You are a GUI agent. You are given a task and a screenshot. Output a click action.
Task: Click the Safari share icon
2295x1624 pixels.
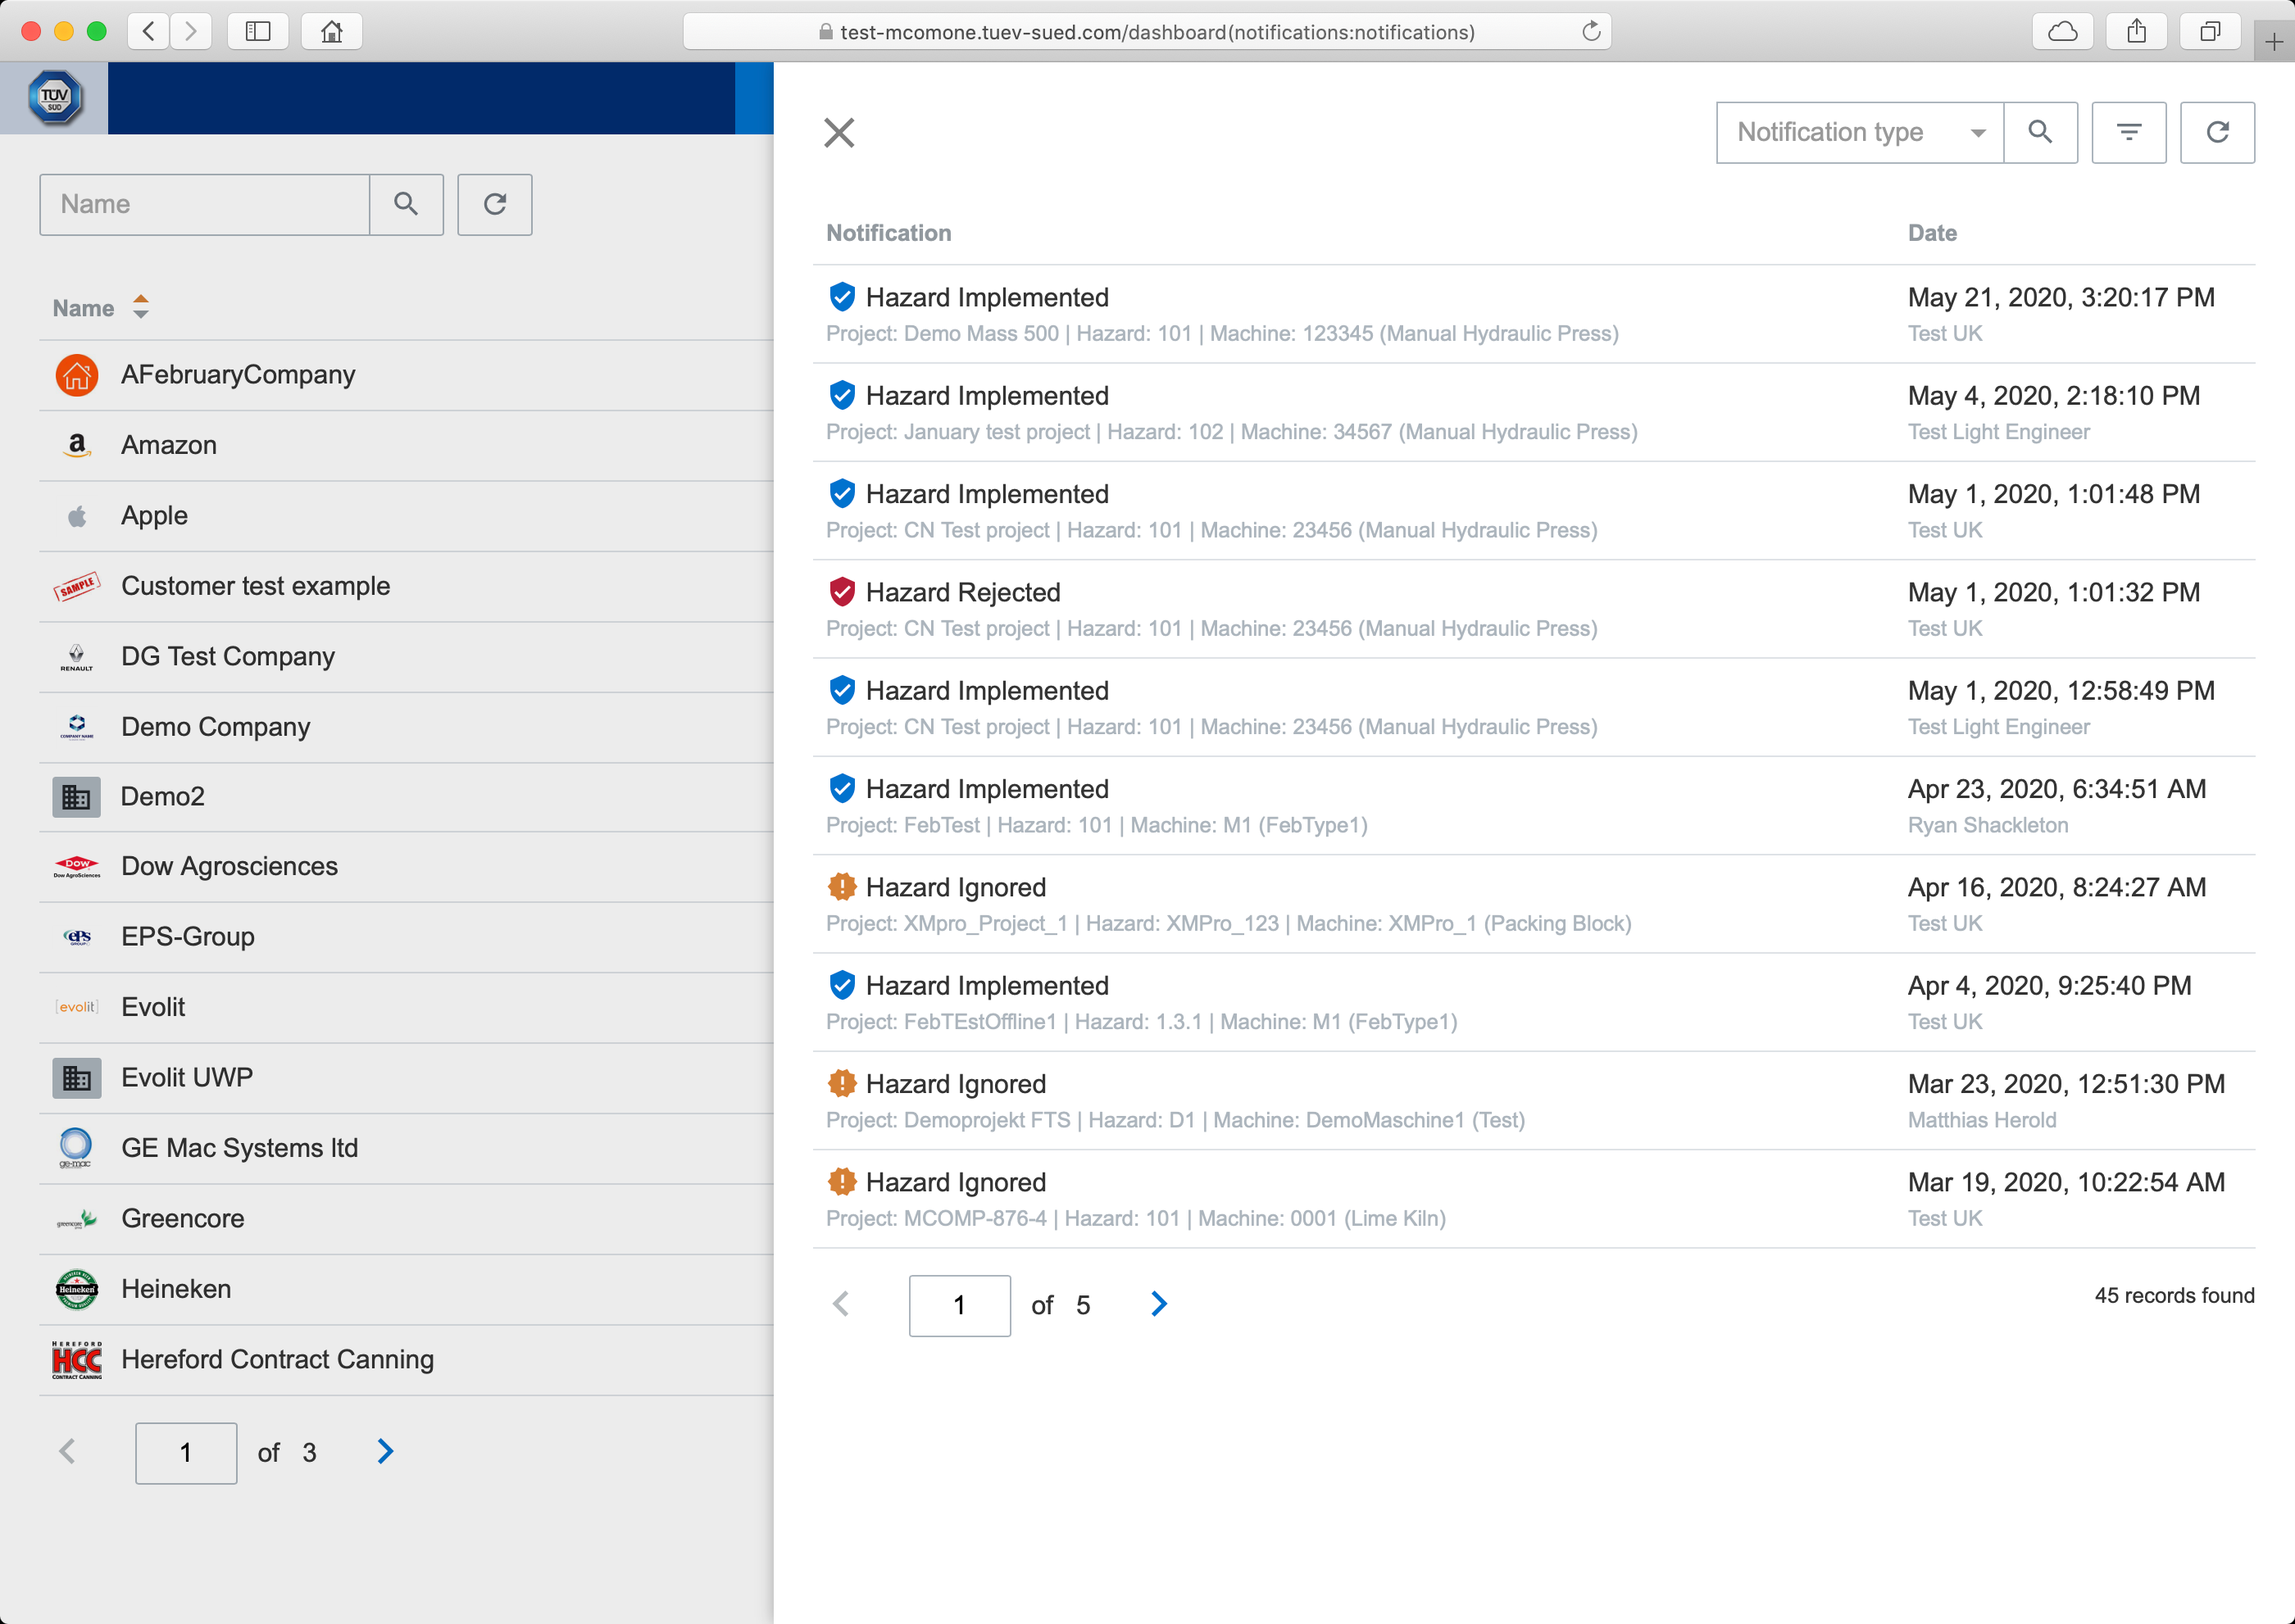pyautogui.click(x=2136, y=31)
